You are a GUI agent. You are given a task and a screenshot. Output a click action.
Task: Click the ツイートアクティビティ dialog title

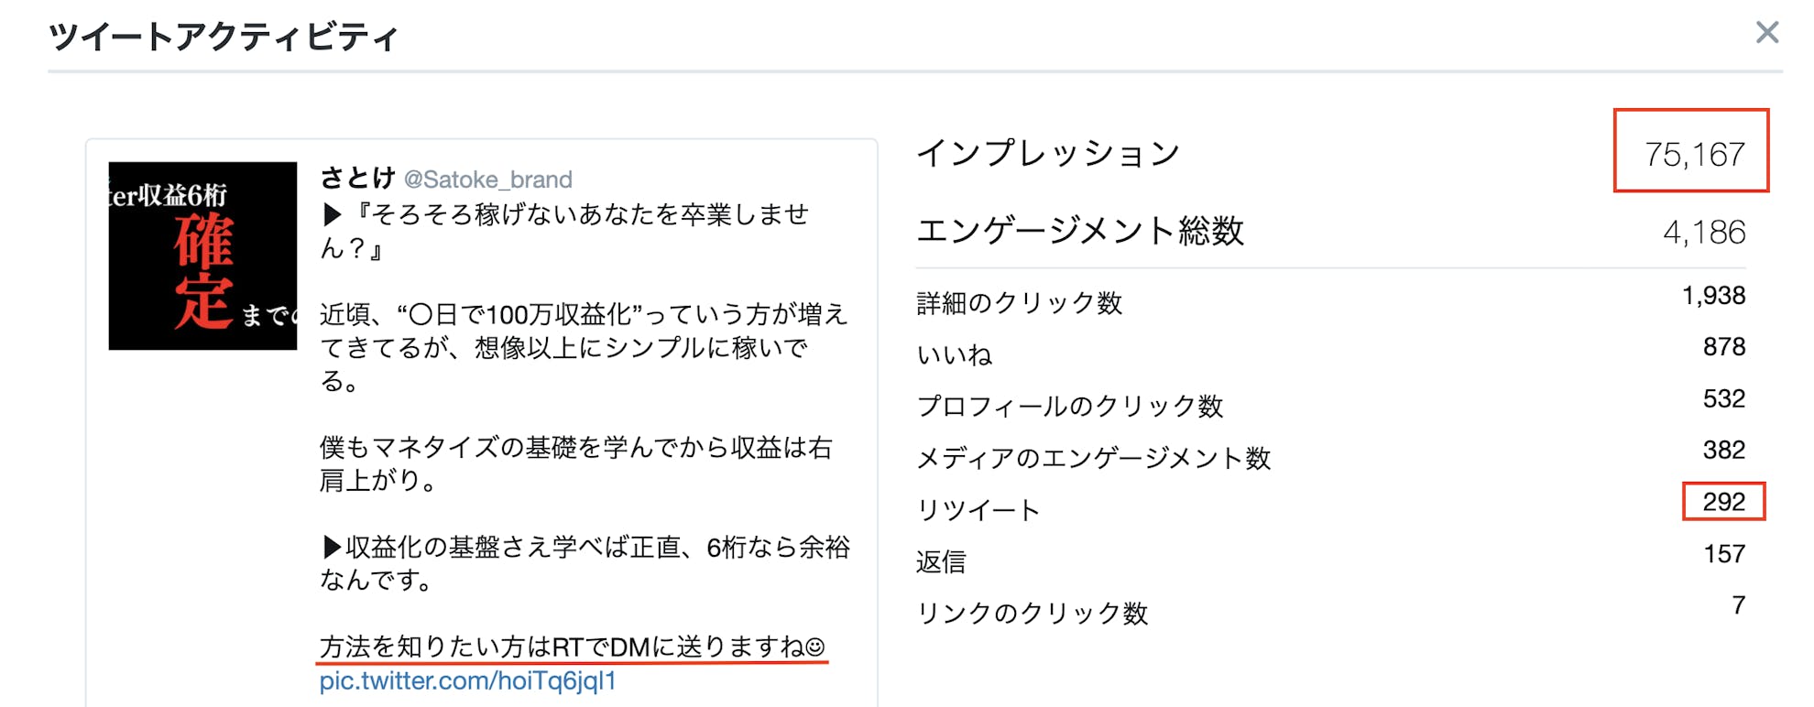[x=224, y=38]
